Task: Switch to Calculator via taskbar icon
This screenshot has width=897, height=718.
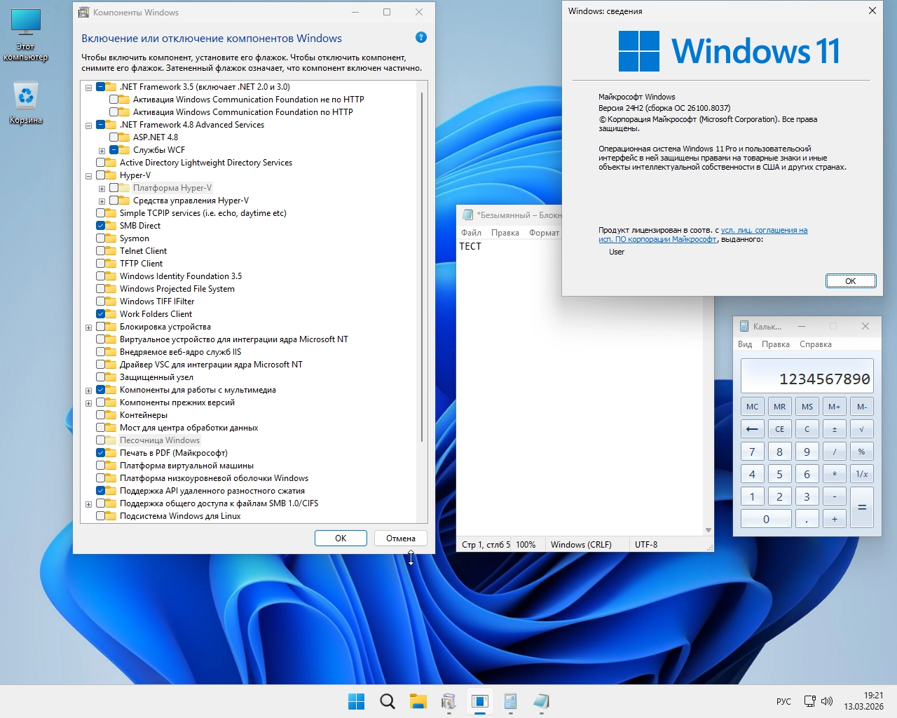Action: (x=510, y=701)
